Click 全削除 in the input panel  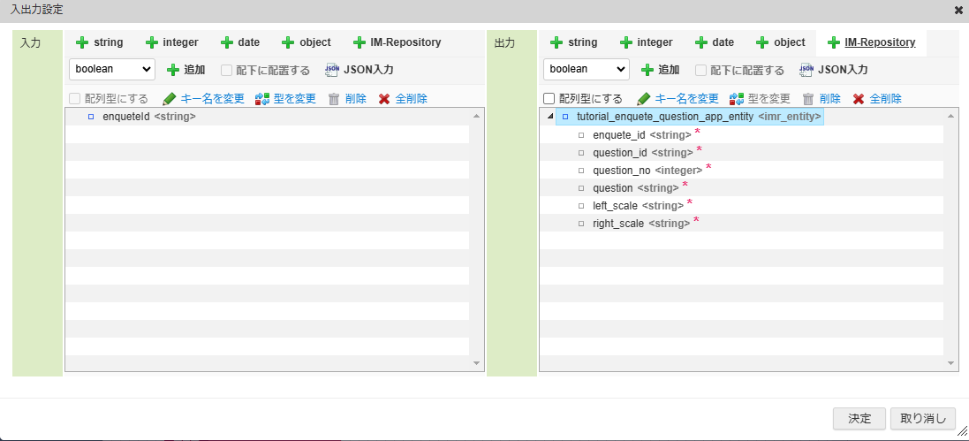coord(402,98)
